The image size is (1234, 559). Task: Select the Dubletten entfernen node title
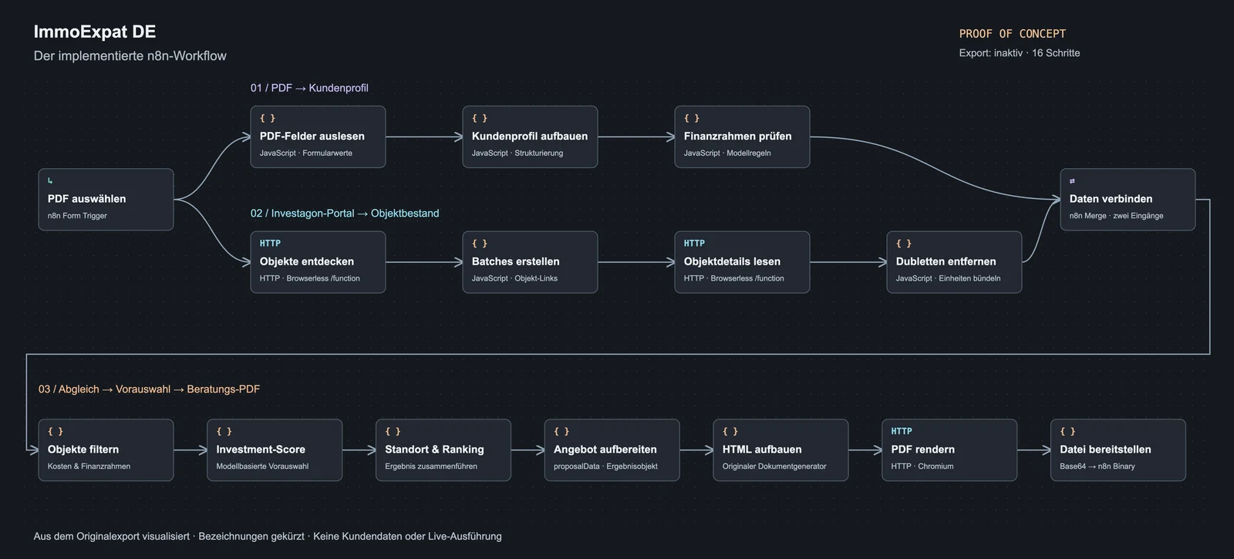[946, 261]
